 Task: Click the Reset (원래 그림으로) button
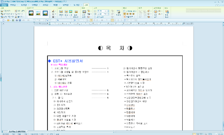pos(7,17)
